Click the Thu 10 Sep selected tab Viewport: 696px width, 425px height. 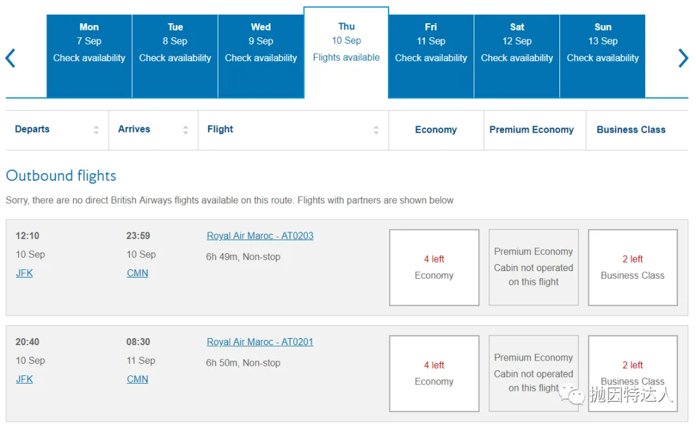(346, 52)
